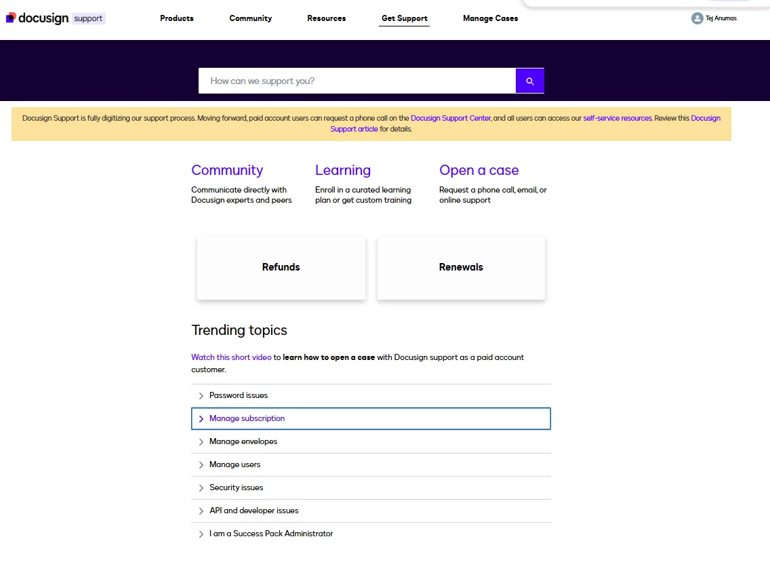The height and width of the screenshot is (579, 770).
Task: Select the Get Support nav item
Action: pos(404,18)
